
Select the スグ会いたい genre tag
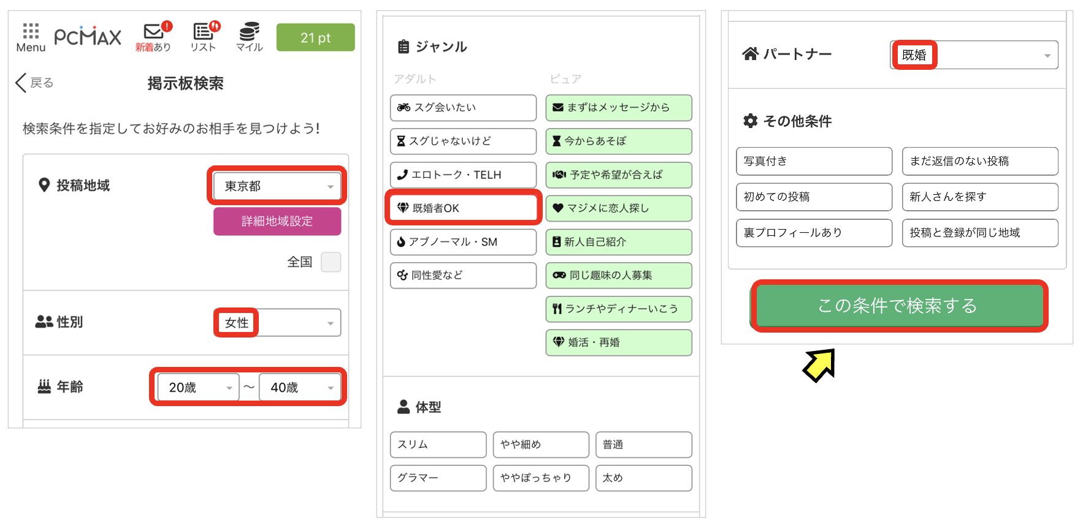[x=463, y=108]
